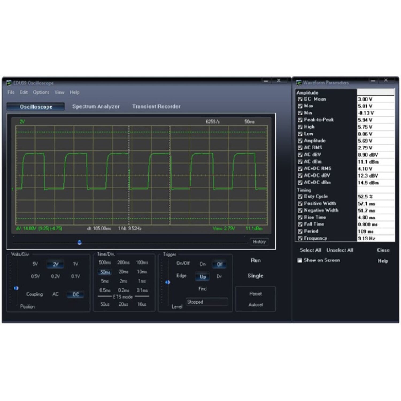This screenshot has height=401, width=401.
Task: Switch coupling to AC
Action: (x=55, y=294)
